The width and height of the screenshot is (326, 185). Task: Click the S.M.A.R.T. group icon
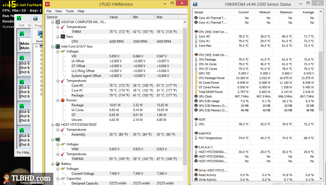tap(196, 147)
